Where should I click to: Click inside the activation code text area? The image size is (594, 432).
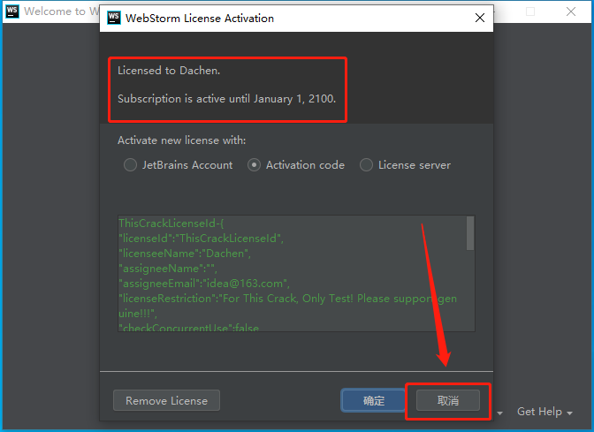coord(296,273)
